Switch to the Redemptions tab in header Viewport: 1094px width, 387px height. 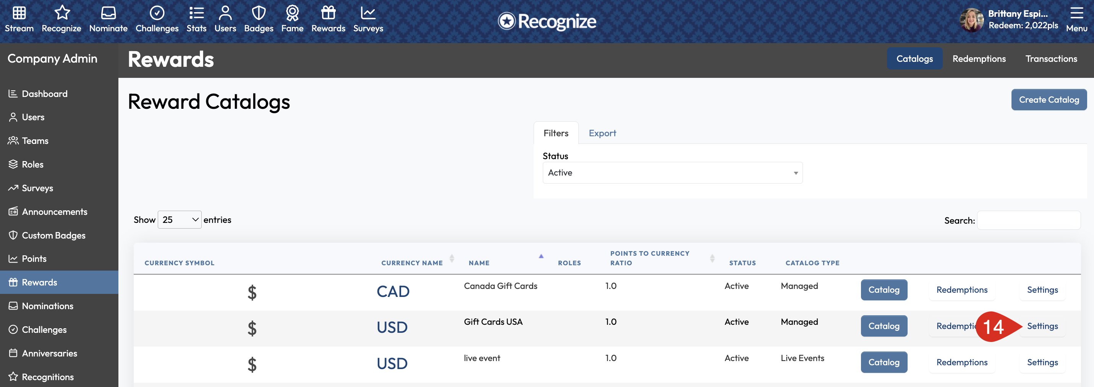tap(979, 58)
